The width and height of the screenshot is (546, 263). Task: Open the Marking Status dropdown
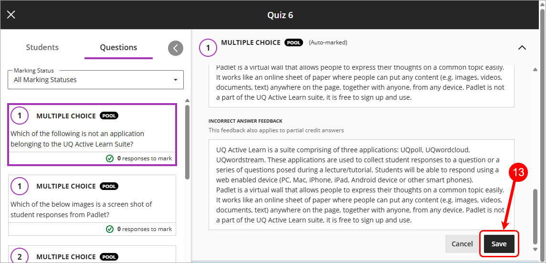pyautogui.click(x=96, y=80)
